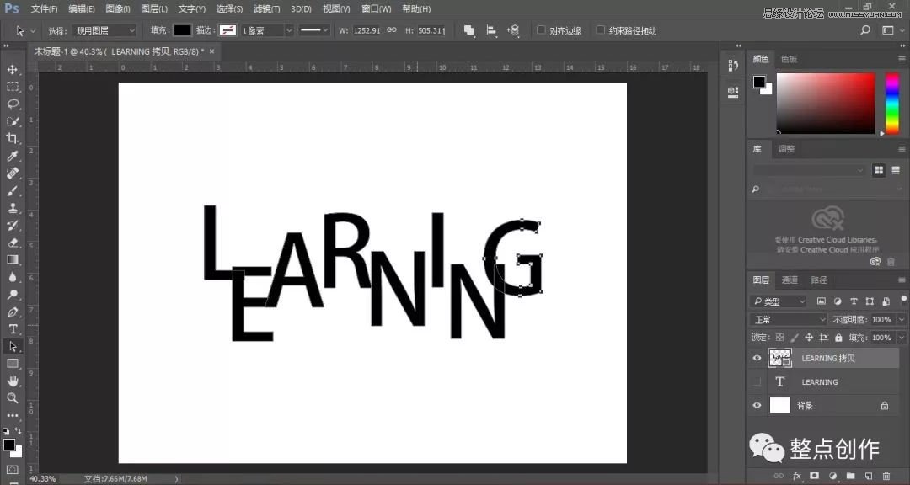Select the Lasso tool

(12, 104)
